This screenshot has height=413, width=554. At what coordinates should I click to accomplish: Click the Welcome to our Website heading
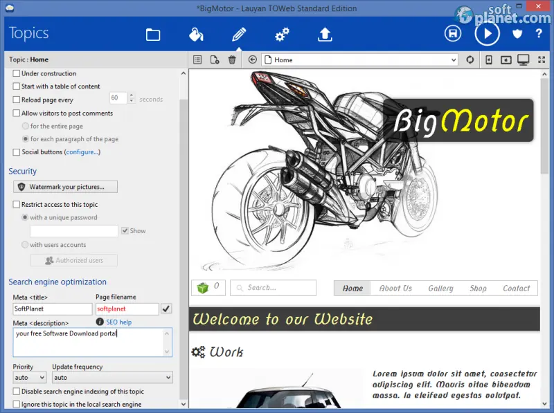[283, 319]
